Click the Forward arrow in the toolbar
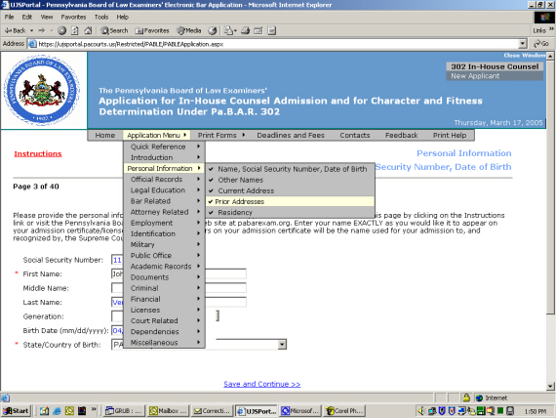 [x=42, y=30]
